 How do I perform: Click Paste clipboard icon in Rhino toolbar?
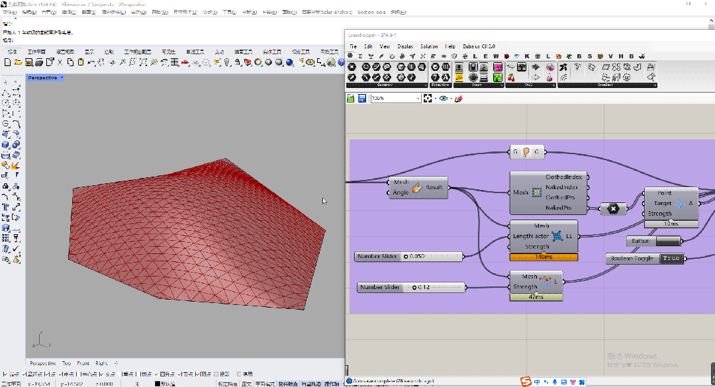click(81, 62)
